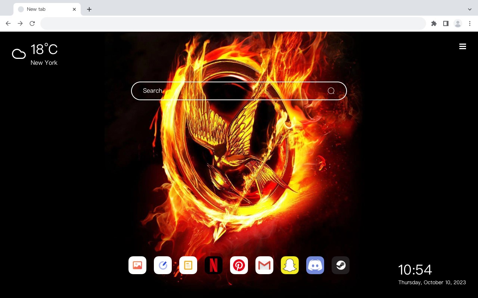Click the cloudy weather icon
Viewport: 478px width, 298px height.
[19, 54]
